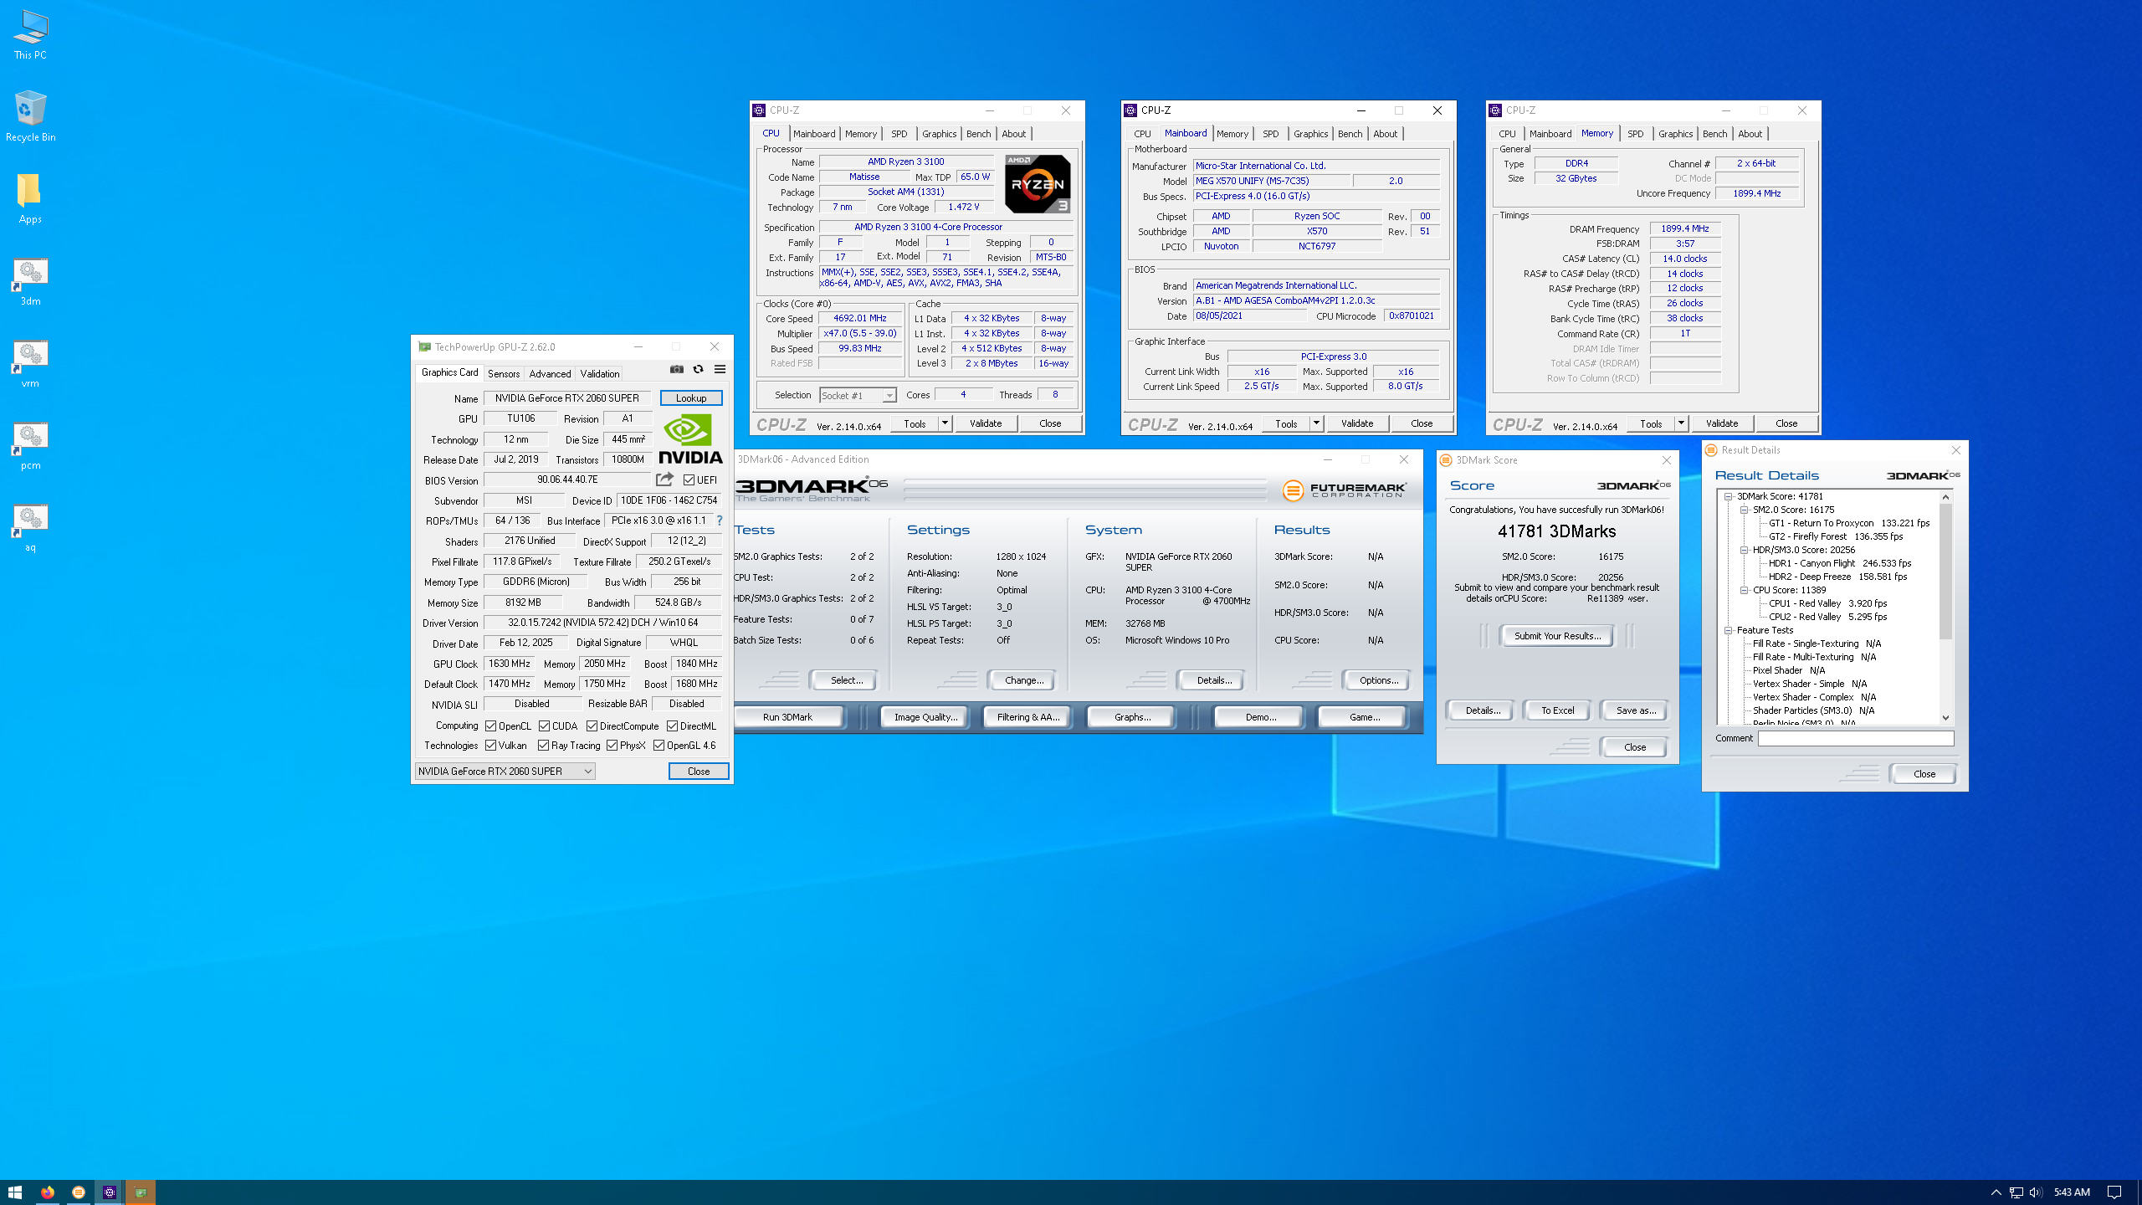
Task: Click Run 3DMark button
Action: click(787, 717)
